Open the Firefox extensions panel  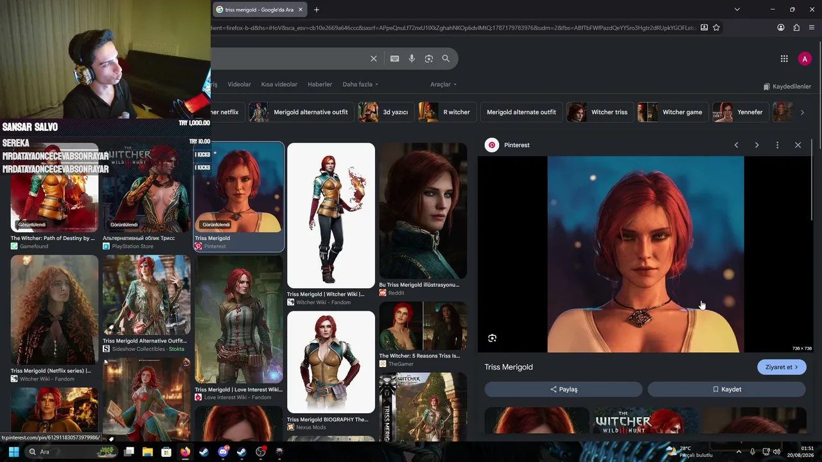point(796,28)
